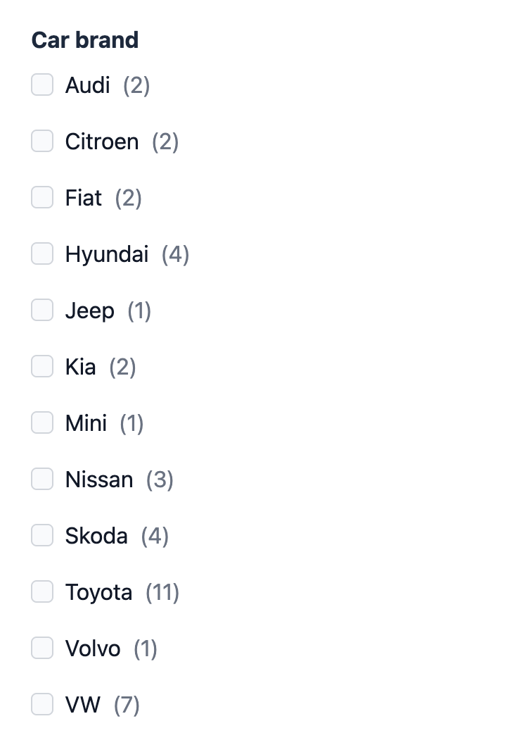Click the VW result count
526x752 pixels.
pos(127,704)
